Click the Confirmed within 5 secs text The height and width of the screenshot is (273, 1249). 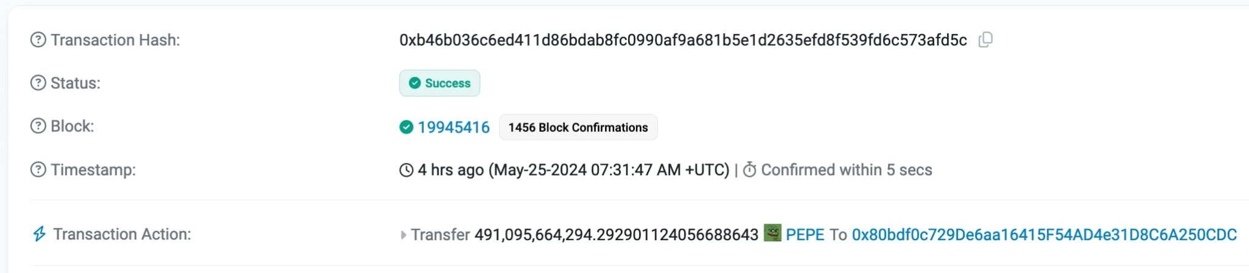[846, 170]
